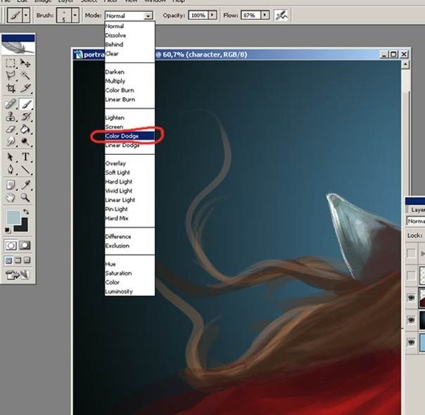Select the Healing Brush tool
Viewport: 425px width, 415px height.
11,104
